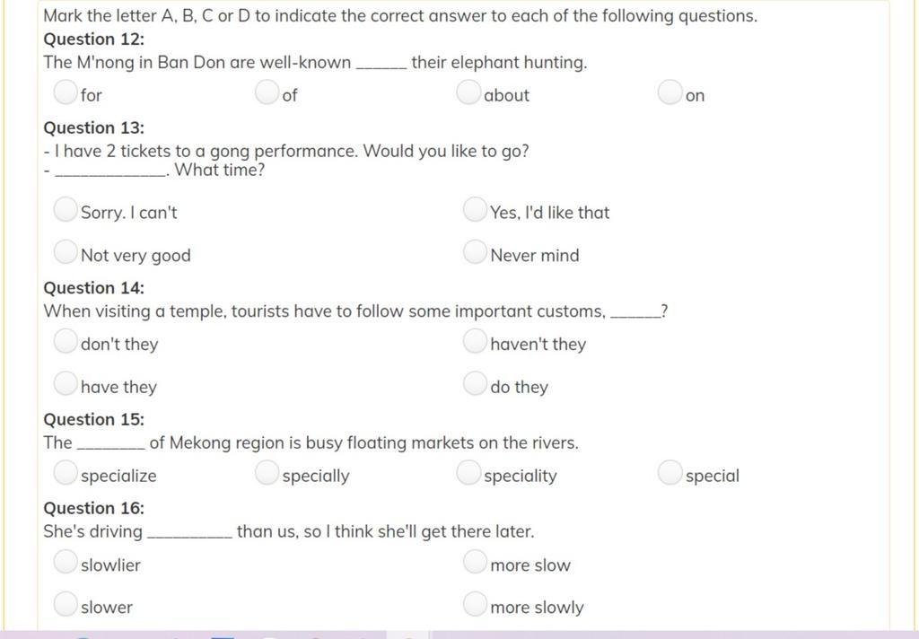Image resolution: width=919 pixels, height=639 pixels.
Task: Pick 'slower' for Question 16
Action: [65, 604]
